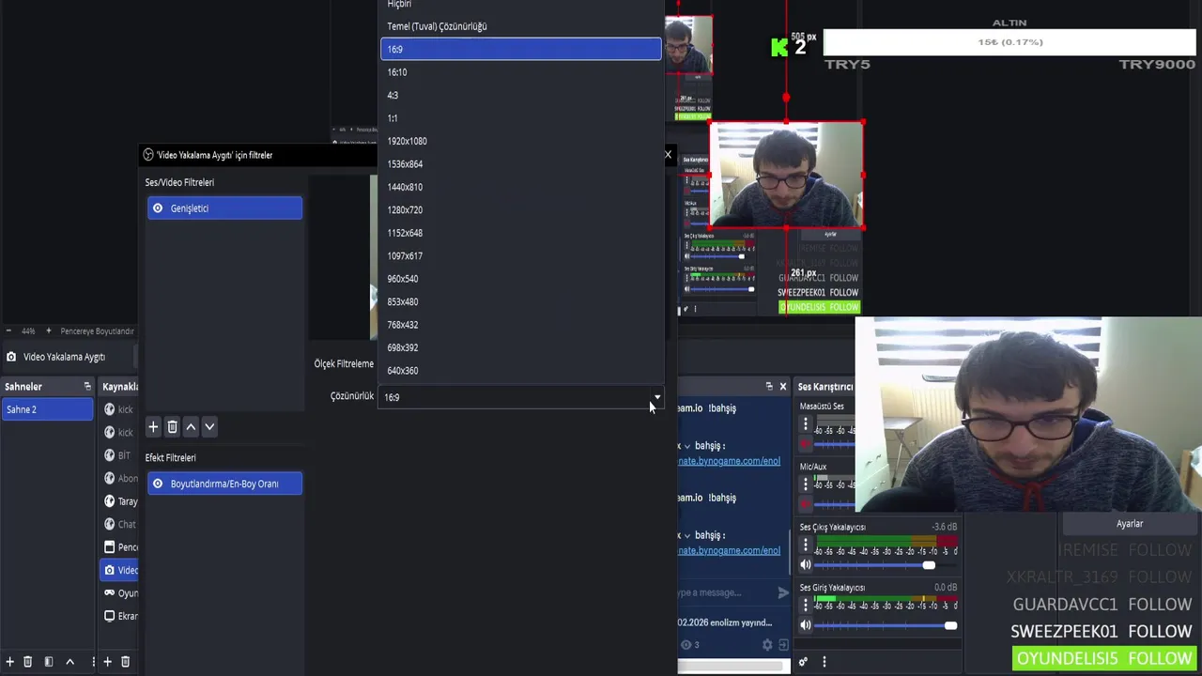Select the Penc window capture source
Image resolution: width=1202 pixels, height=676 pixels.
tap(119, 547)
